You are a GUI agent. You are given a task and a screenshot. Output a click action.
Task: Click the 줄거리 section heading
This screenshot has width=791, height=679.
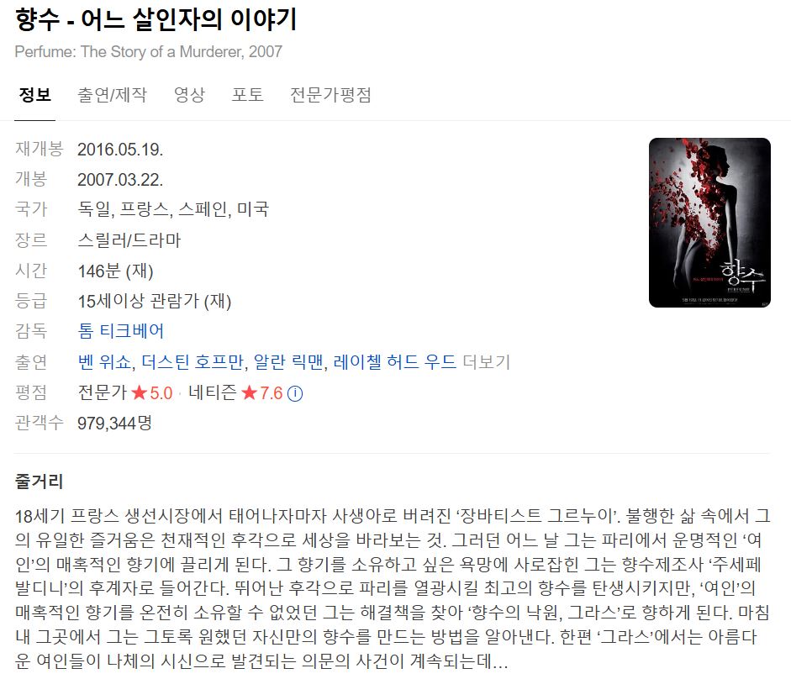[39, 482]
